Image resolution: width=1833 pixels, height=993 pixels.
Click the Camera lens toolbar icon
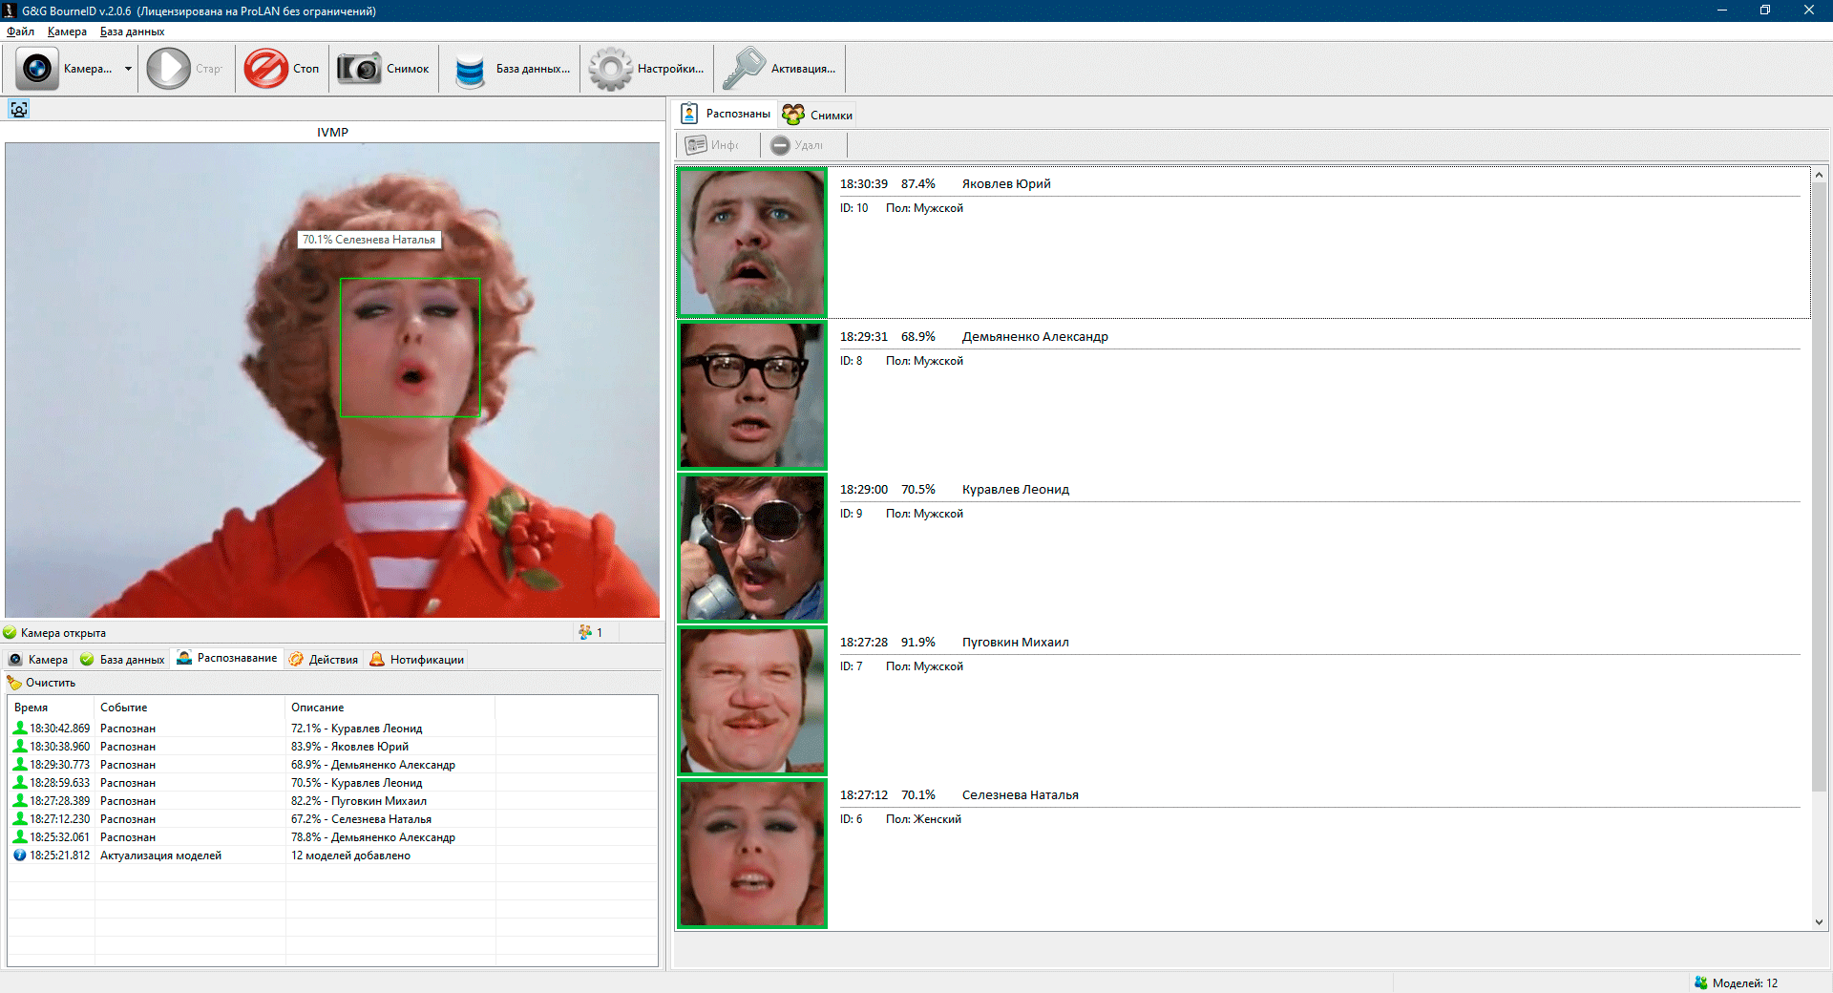[x=37, y=69]
